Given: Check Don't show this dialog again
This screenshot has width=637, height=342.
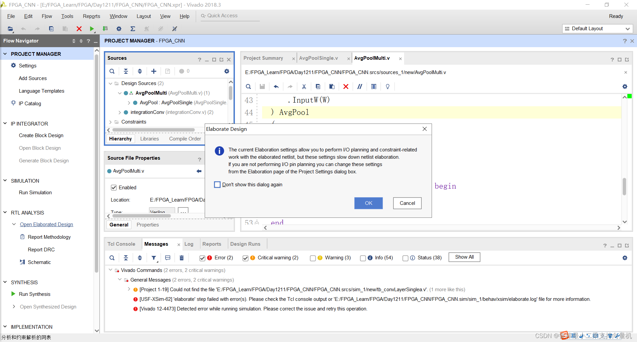Looking at the screenshot, I should coord(217,185).
